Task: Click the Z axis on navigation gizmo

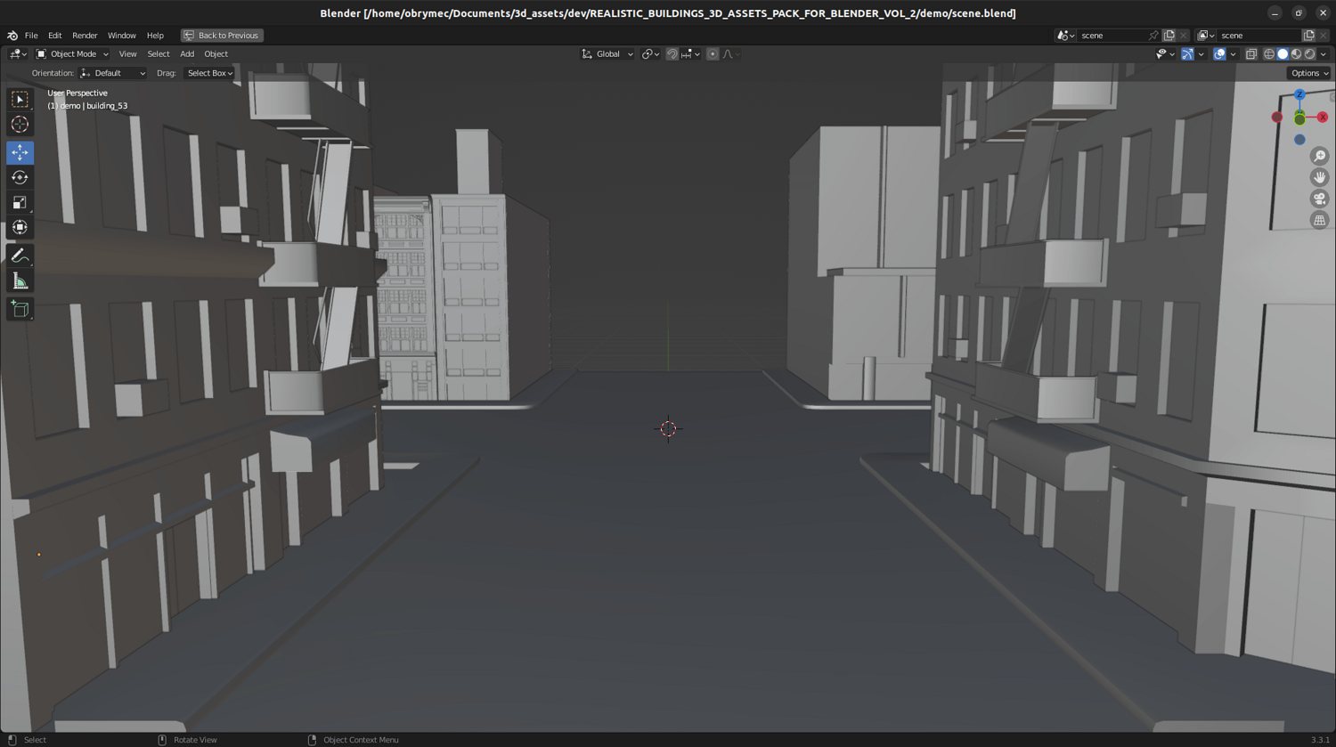Action: coord(1299,94)
